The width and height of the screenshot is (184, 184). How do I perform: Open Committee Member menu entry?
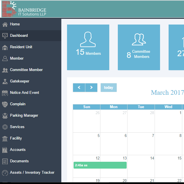[31, 70]
